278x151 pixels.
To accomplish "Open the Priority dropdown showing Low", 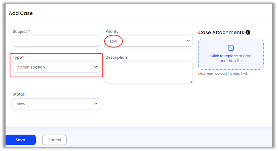I will (149, 41).
